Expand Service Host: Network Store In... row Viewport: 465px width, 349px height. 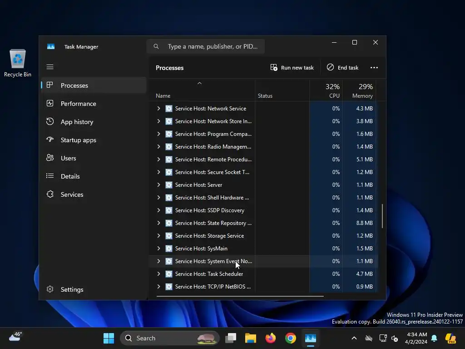[158, 121]
